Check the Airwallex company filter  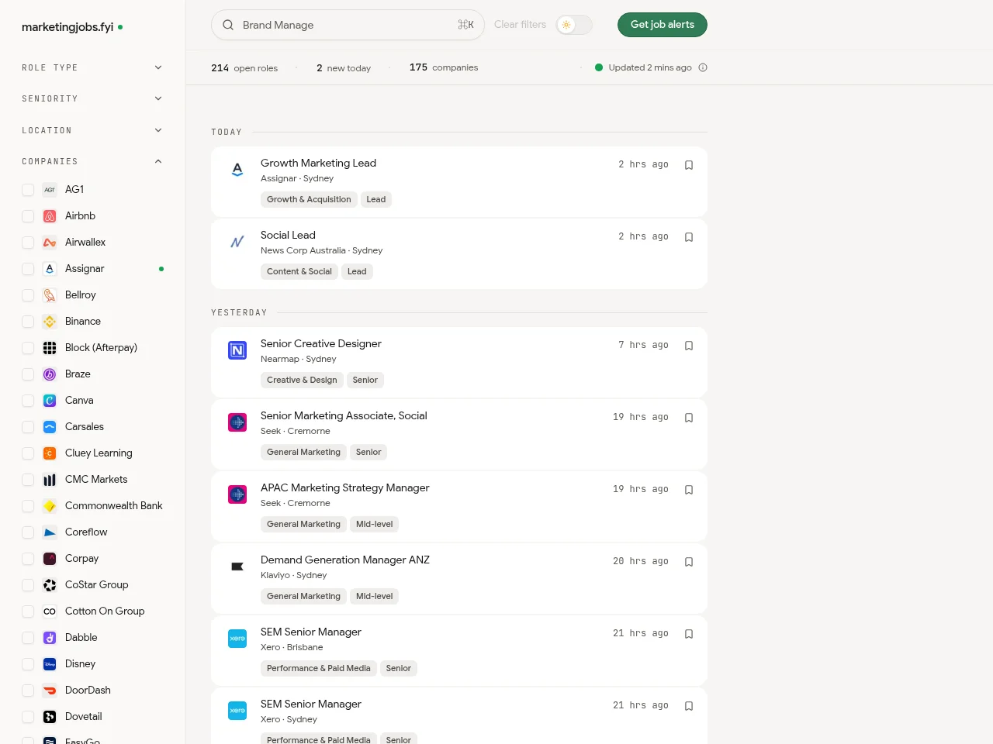(28, 243)
